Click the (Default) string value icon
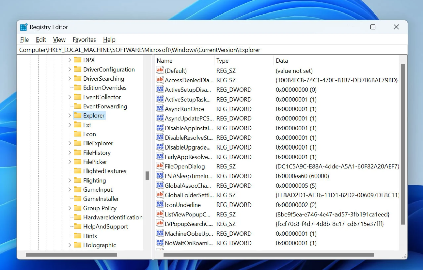This screenshot has height=270, width=423. (x=160, y=71)
